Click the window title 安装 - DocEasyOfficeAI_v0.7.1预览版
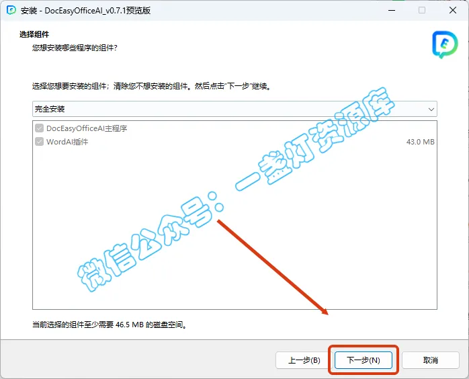Viewport: 469px width, 379px height. (85, 11)
